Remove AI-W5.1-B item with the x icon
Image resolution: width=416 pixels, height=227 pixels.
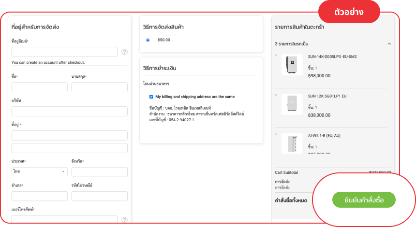pos(276,134)
